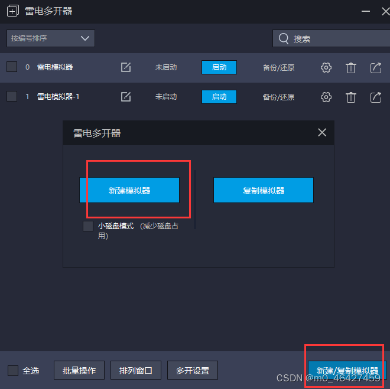
Task: Select the 雷电模拟器 name in row 0
Action: [x=55, y=67]
